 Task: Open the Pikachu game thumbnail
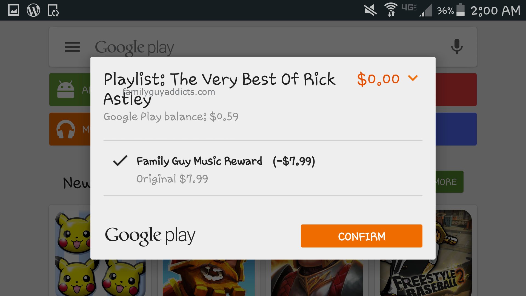click(x=73, y=252)
